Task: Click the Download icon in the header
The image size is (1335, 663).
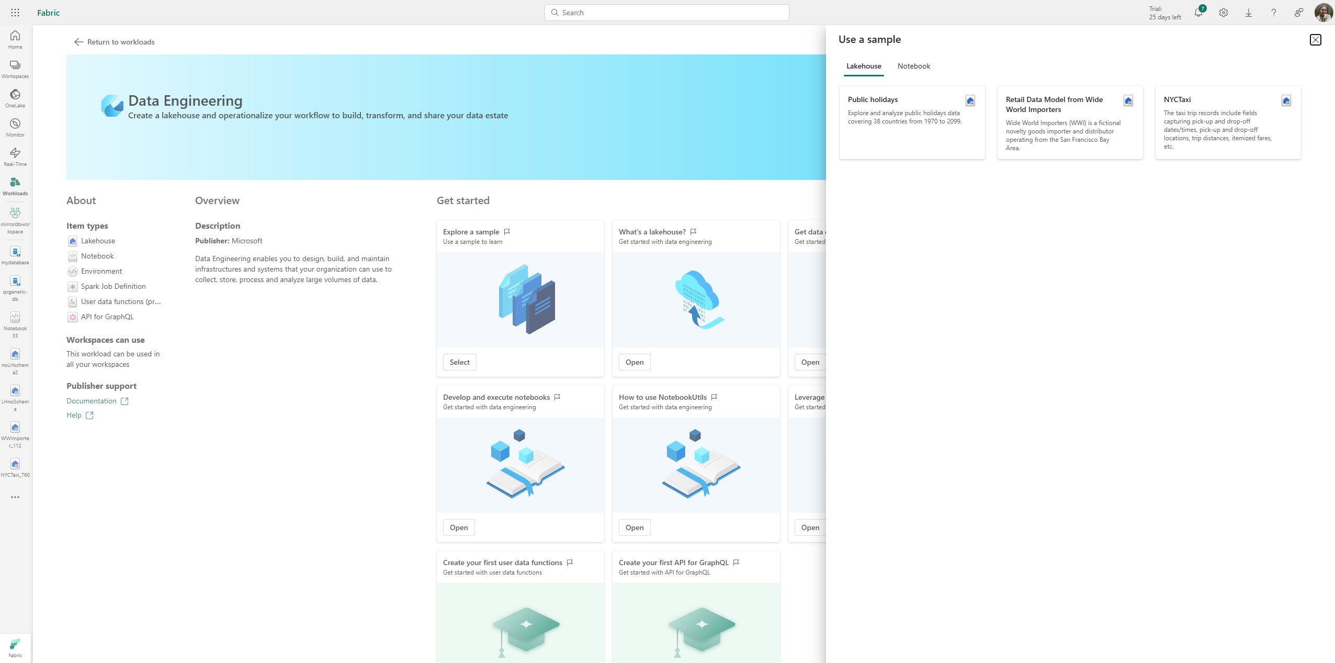Action: (x=1249, y=13)
